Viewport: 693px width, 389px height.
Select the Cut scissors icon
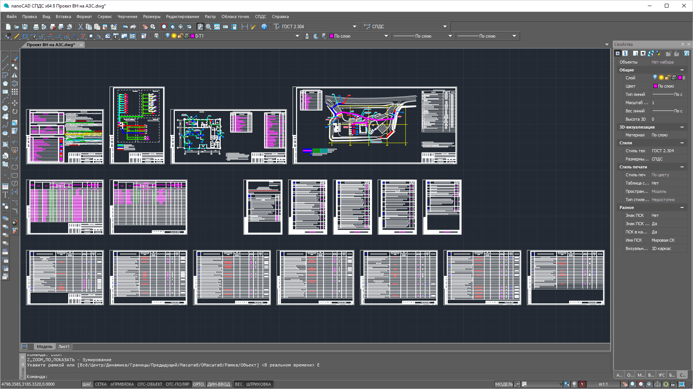[x=80, y=27]
